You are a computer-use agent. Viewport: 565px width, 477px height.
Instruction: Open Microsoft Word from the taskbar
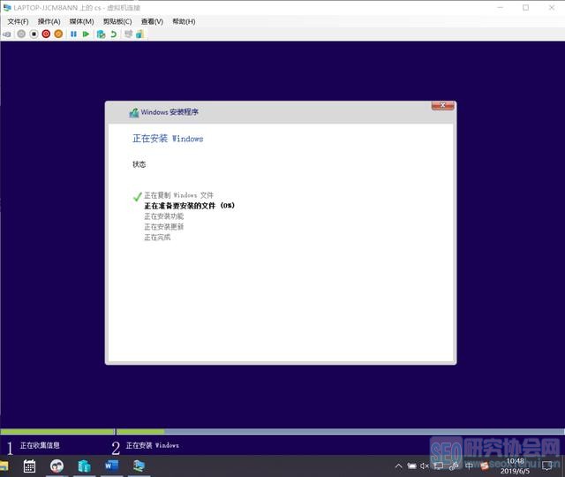coord(112,466)
